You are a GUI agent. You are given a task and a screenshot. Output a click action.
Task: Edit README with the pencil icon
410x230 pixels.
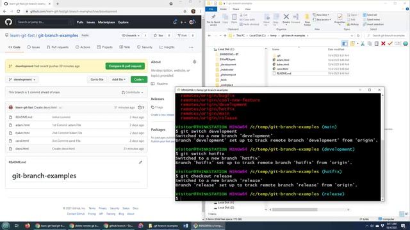pyautogui.click(x=140, y=162)
